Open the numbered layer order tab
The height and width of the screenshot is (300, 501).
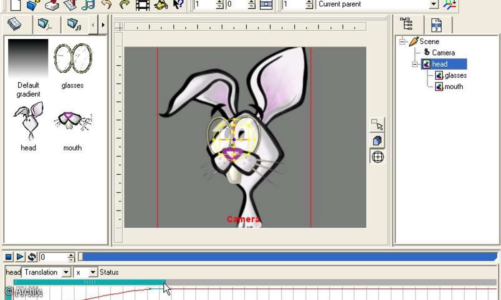click(436, 25)
